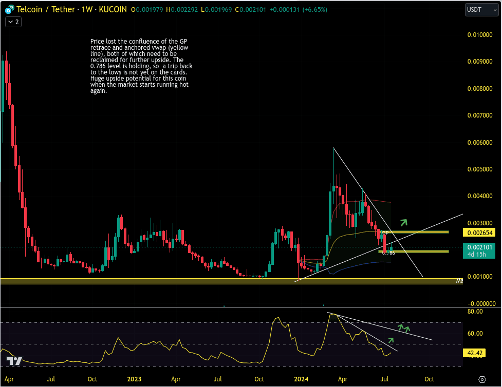The image size is (502, 387).
Task: Click the change value +0.000131 (+6.65%)
Action: coord(299,10)
